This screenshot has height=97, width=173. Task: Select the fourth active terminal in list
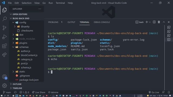pos(169,40)
